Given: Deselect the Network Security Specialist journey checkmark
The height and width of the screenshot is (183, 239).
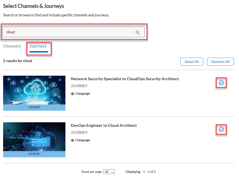Looking at the screenshot, I should click(x=221, y=83).
